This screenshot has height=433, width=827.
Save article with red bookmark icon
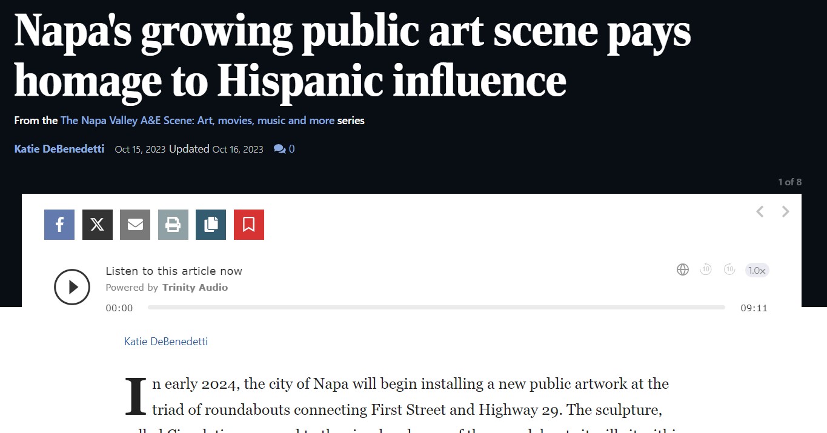click(249, 225)
